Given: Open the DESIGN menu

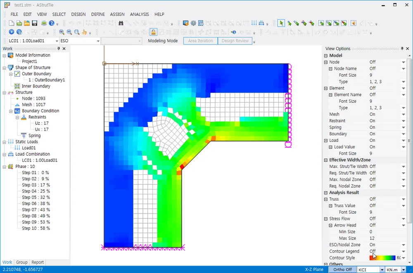Looking at the screenshot, I should [78, 14].
